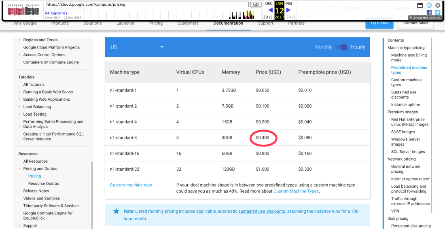The image size is (445, 229).
Task: Open the Launcher menu item
Action: 125,23
